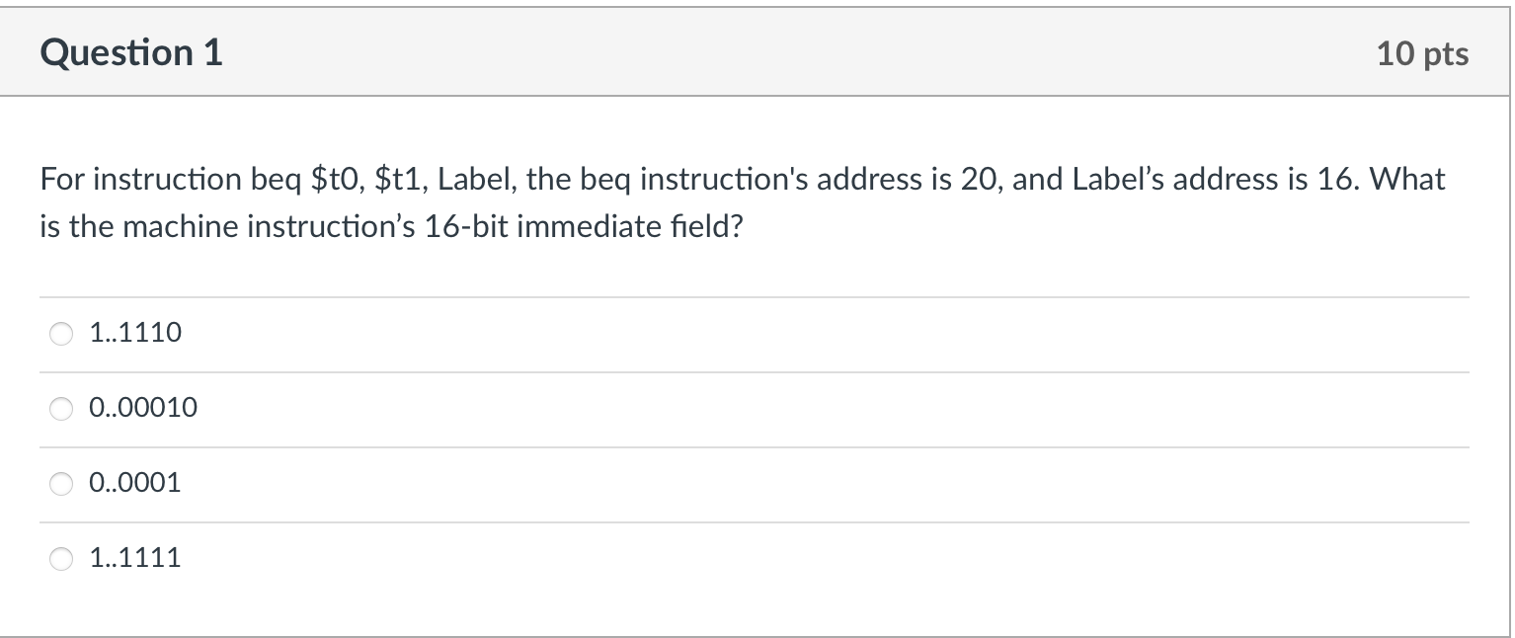Click the Question 1 heading

(131, 52)
